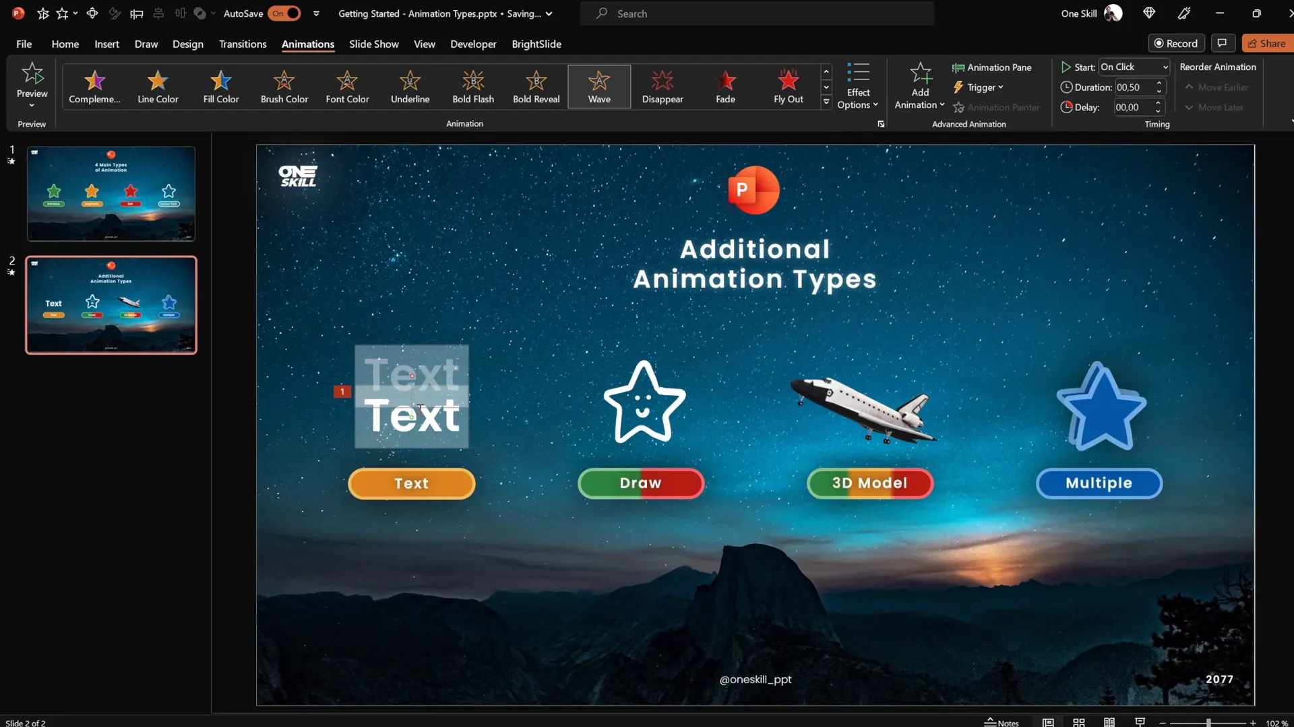Decrease the animation Duration value
1294x727 pixels.
(1158, 91)
